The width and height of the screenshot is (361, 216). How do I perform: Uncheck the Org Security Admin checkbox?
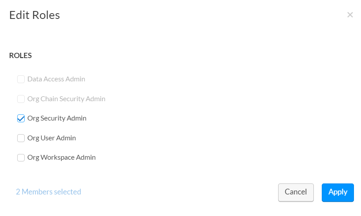[x=21, y=118]
